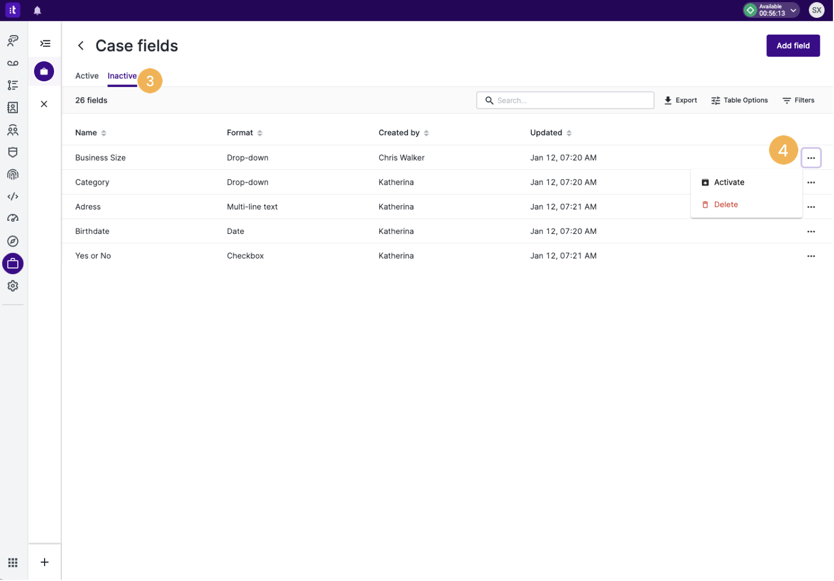The image size is (834, 581).
Task: Open more options for Birthdate row
Action: coord(811,231)
